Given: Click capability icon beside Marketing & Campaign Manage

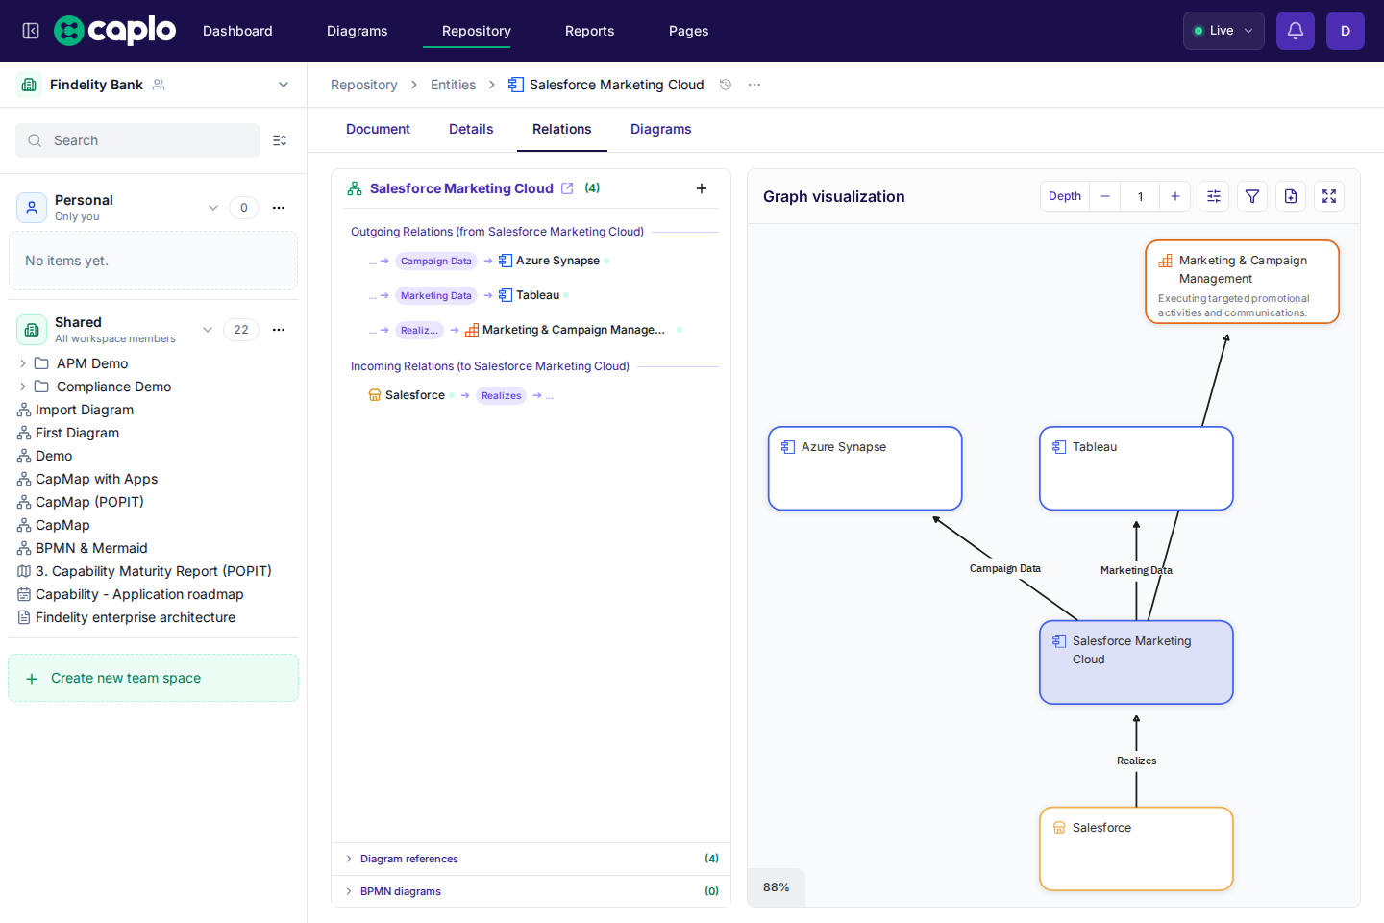Looking at the screenshot, I should pos(472,330).
